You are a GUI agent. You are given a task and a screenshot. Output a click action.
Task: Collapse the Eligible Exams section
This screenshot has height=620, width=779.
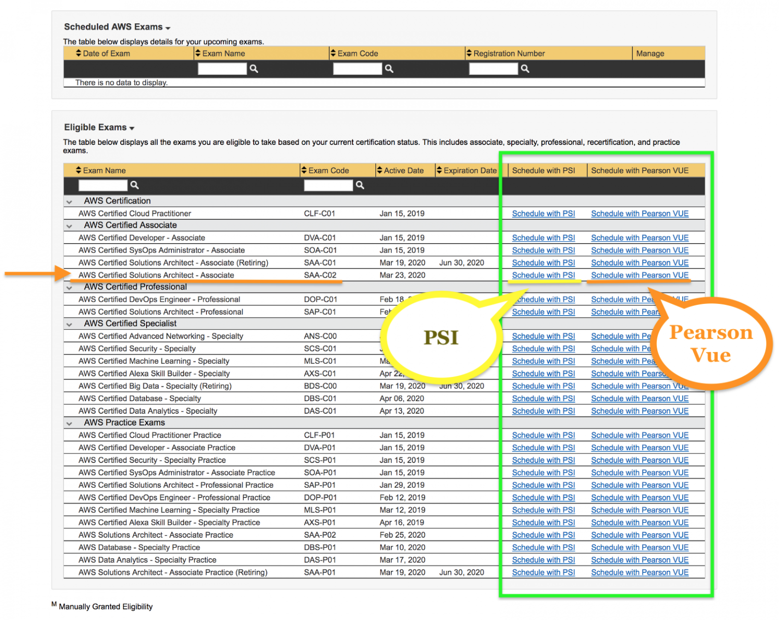point(131,128)
